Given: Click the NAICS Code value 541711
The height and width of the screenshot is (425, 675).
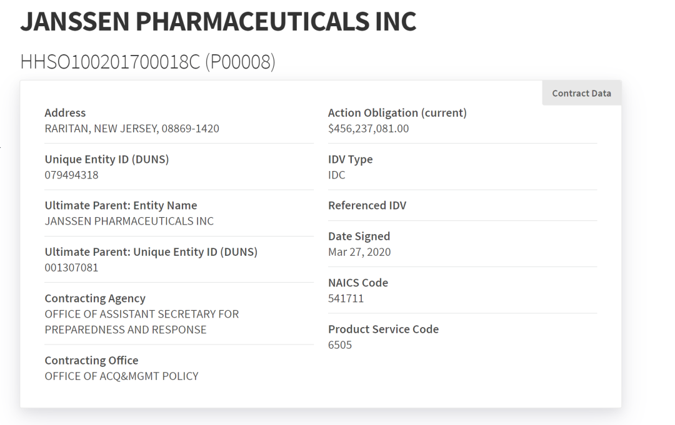Looking at the screenshot, I should click(346, 298).
